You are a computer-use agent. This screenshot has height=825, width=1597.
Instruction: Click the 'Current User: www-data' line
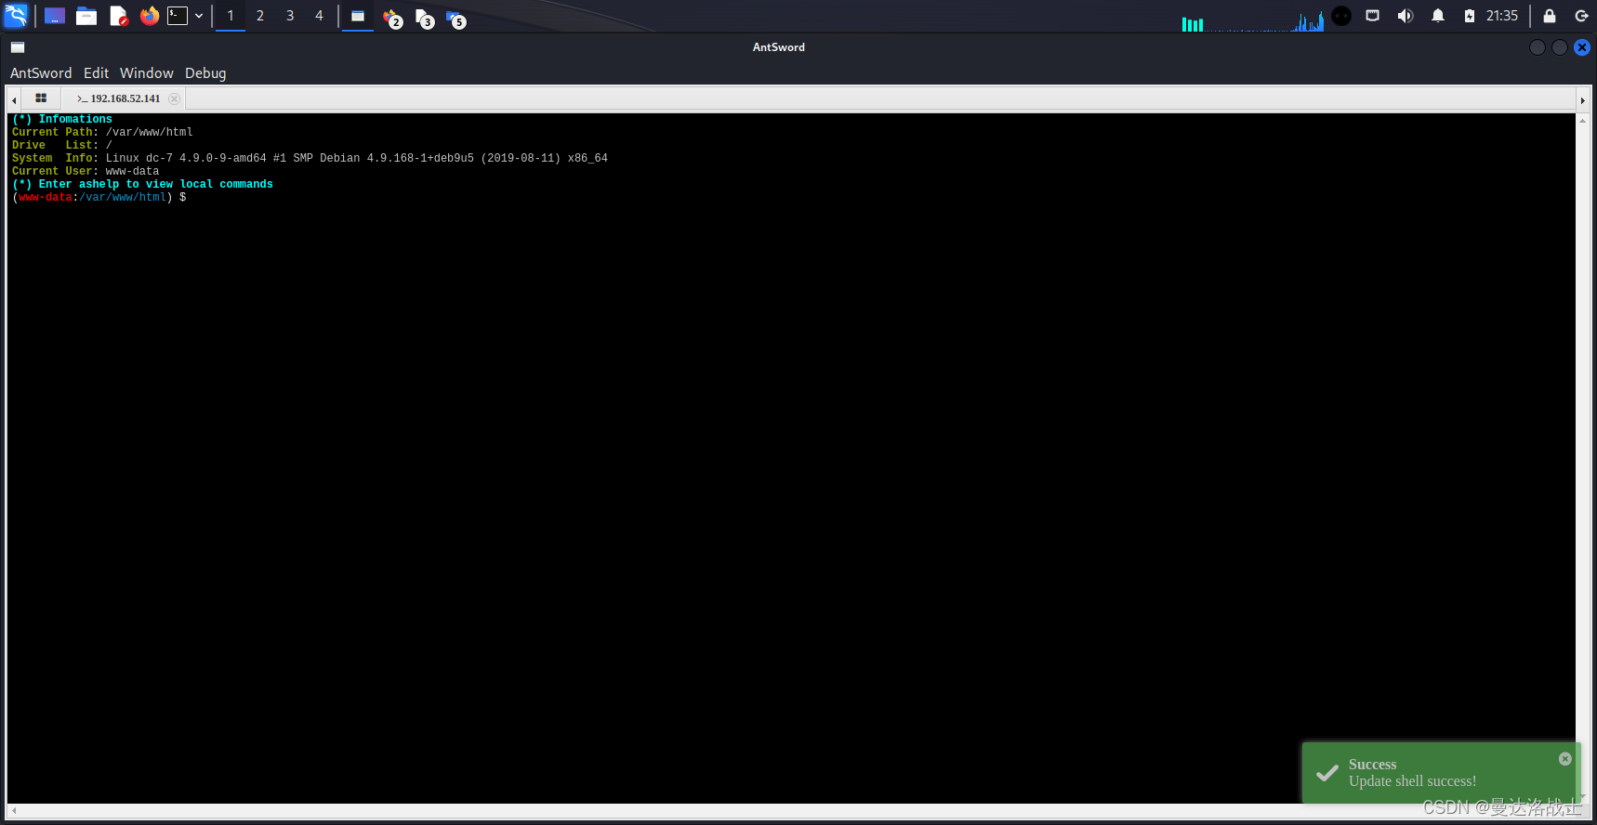pyautogui.click(x=86, y=172)
